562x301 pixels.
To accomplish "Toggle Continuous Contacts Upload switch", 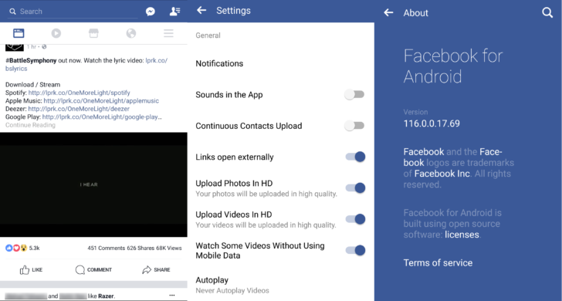I will [355, 126].
